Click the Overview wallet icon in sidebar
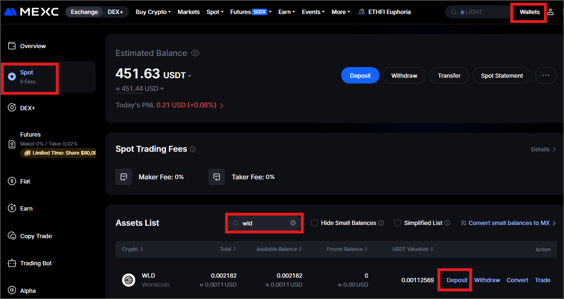564x299 pixels. tap(12, 46)
